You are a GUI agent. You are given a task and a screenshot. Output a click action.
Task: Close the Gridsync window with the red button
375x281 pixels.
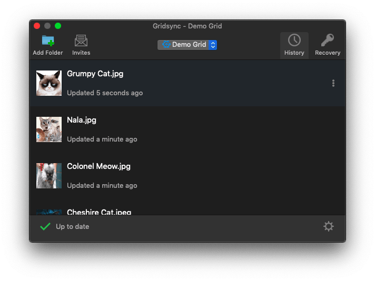(37, 26)
